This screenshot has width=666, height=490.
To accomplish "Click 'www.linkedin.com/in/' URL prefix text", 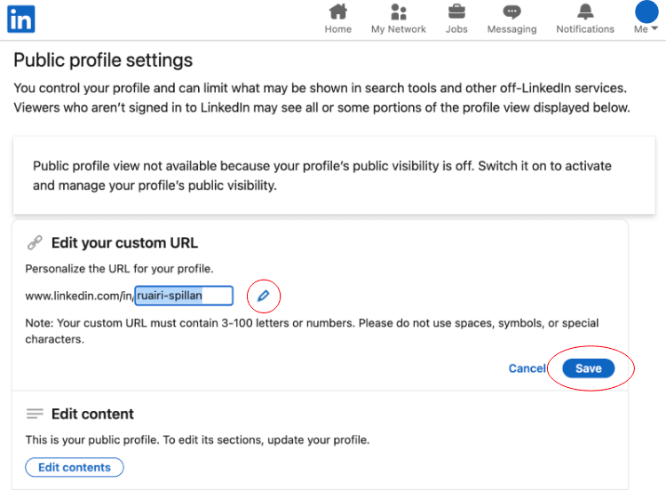I will pos(79,296).
